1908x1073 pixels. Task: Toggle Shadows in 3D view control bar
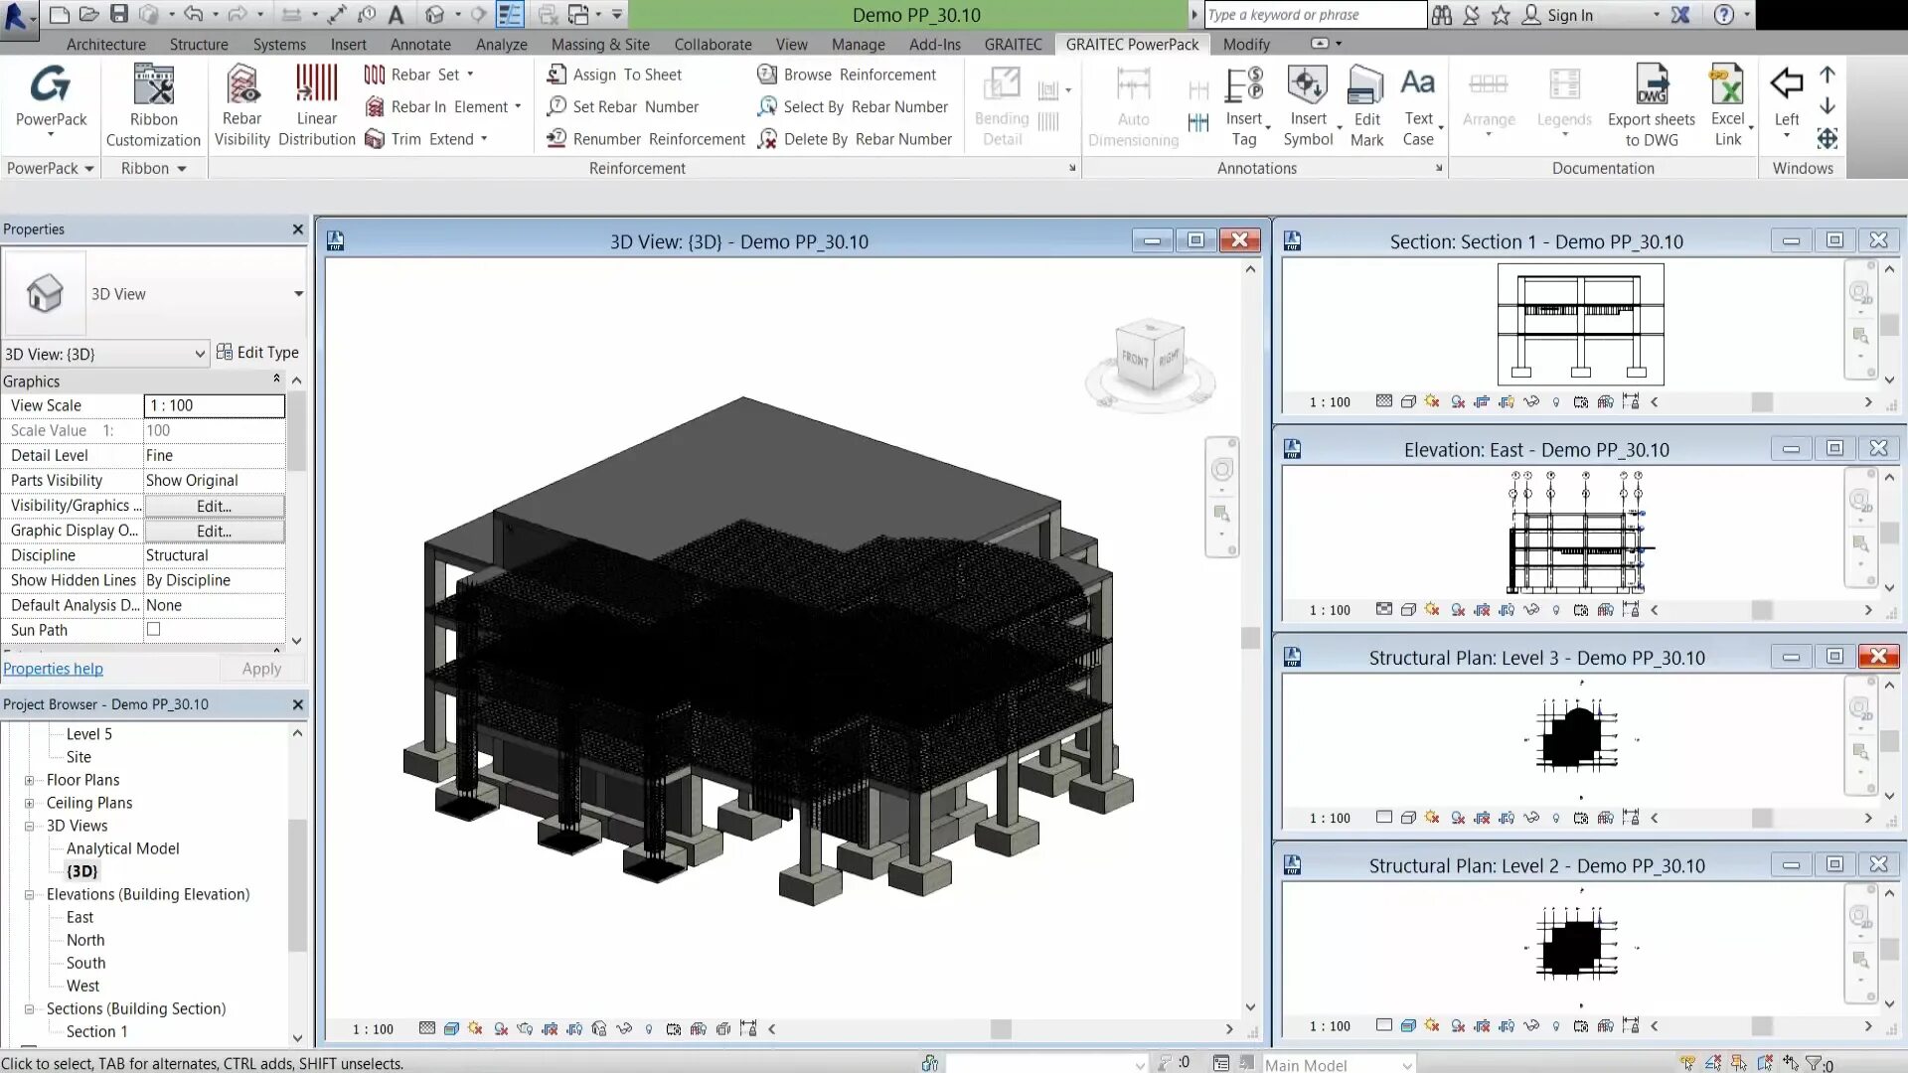click(501, 1029)
